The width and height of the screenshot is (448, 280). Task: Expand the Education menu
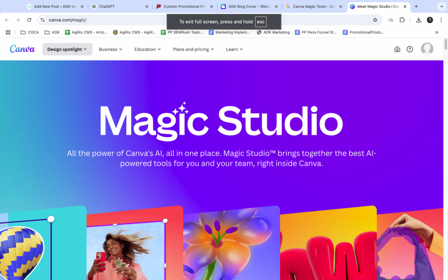point(147,49)
